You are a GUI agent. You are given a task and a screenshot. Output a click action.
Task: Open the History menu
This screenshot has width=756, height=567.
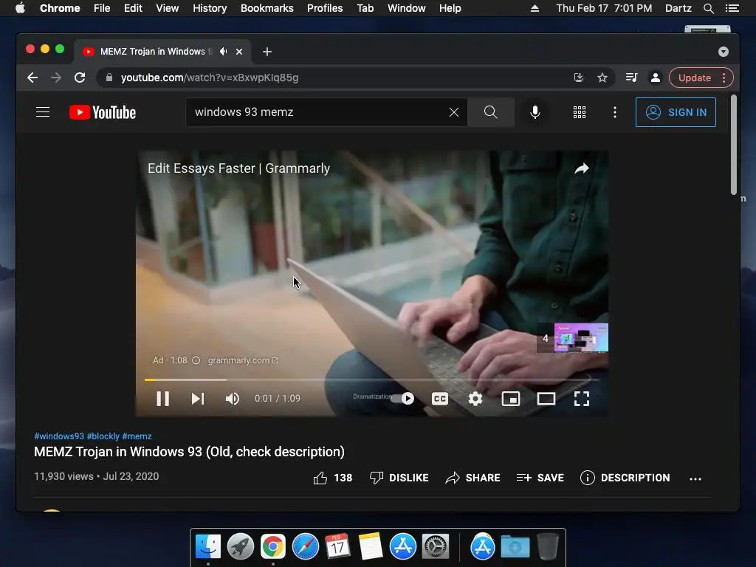coord(210,8)
